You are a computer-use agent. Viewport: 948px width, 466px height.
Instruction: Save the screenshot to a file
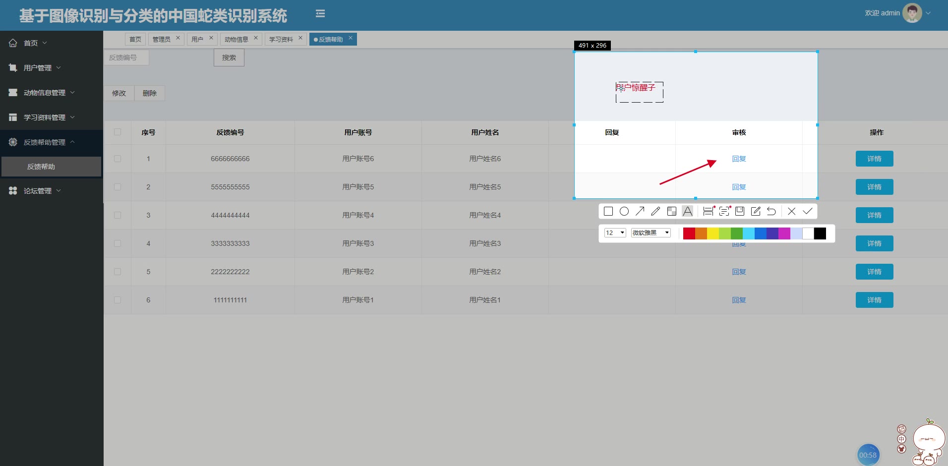point(740,211)
